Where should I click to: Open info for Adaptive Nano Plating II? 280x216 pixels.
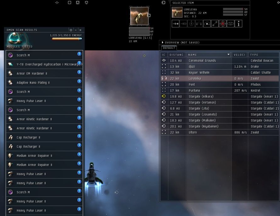79,81
